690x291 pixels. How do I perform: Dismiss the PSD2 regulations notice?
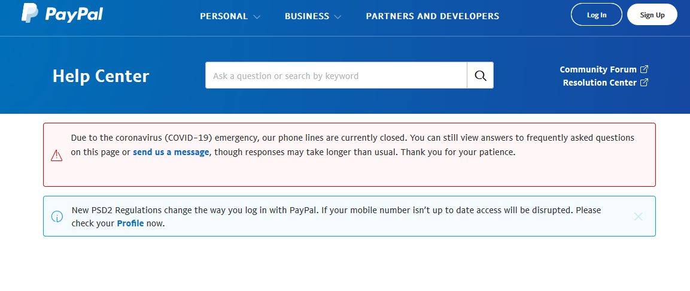pyautogui.click(x=638, y=217)
